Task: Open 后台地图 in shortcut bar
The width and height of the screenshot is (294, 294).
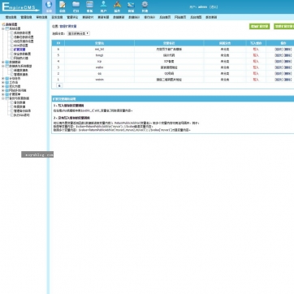Action: (x=196, y=17)
